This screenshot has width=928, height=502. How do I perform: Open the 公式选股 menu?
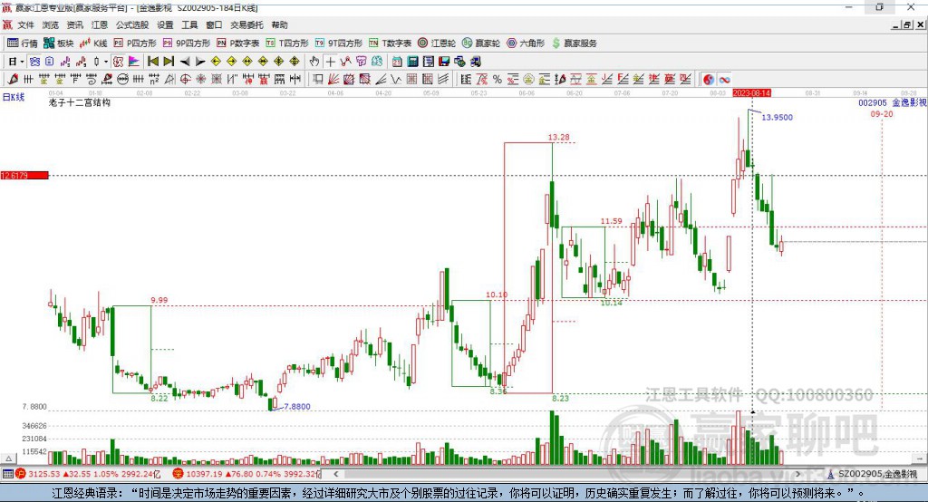[x=132, y=24]
